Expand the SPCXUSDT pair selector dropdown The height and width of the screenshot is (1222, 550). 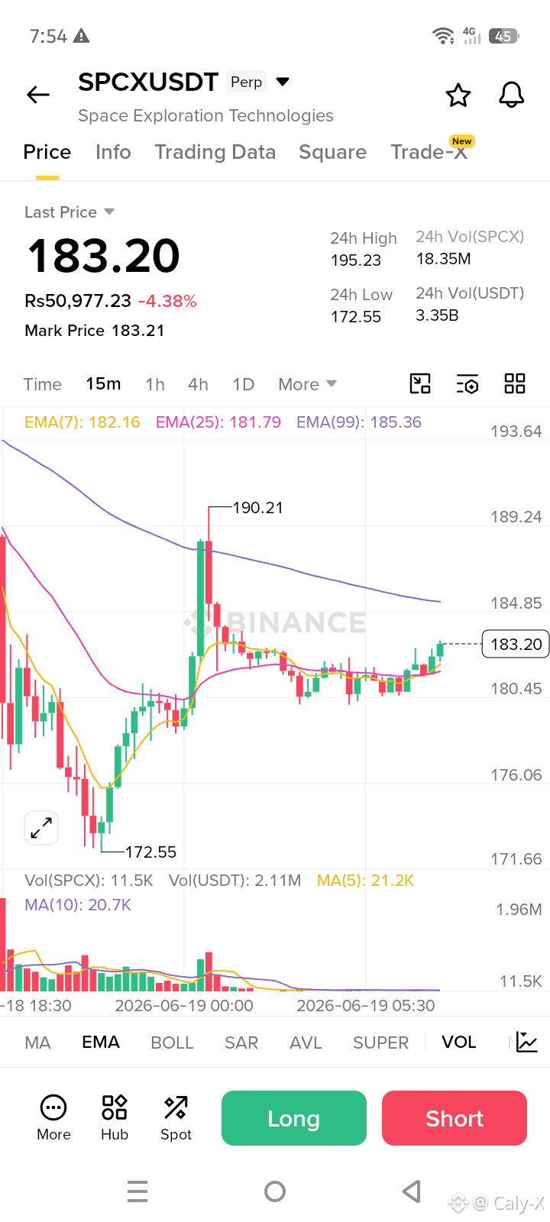coord(283,82)
